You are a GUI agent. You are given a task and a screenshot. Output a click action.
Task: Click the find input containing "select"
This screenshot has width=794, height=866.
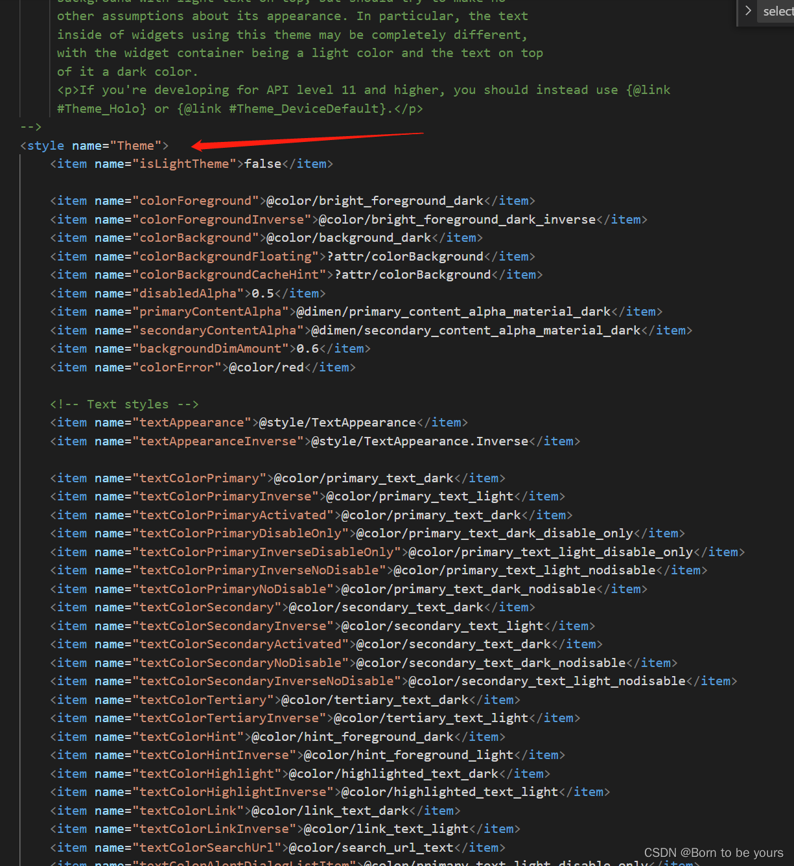[x=776, y=11]
